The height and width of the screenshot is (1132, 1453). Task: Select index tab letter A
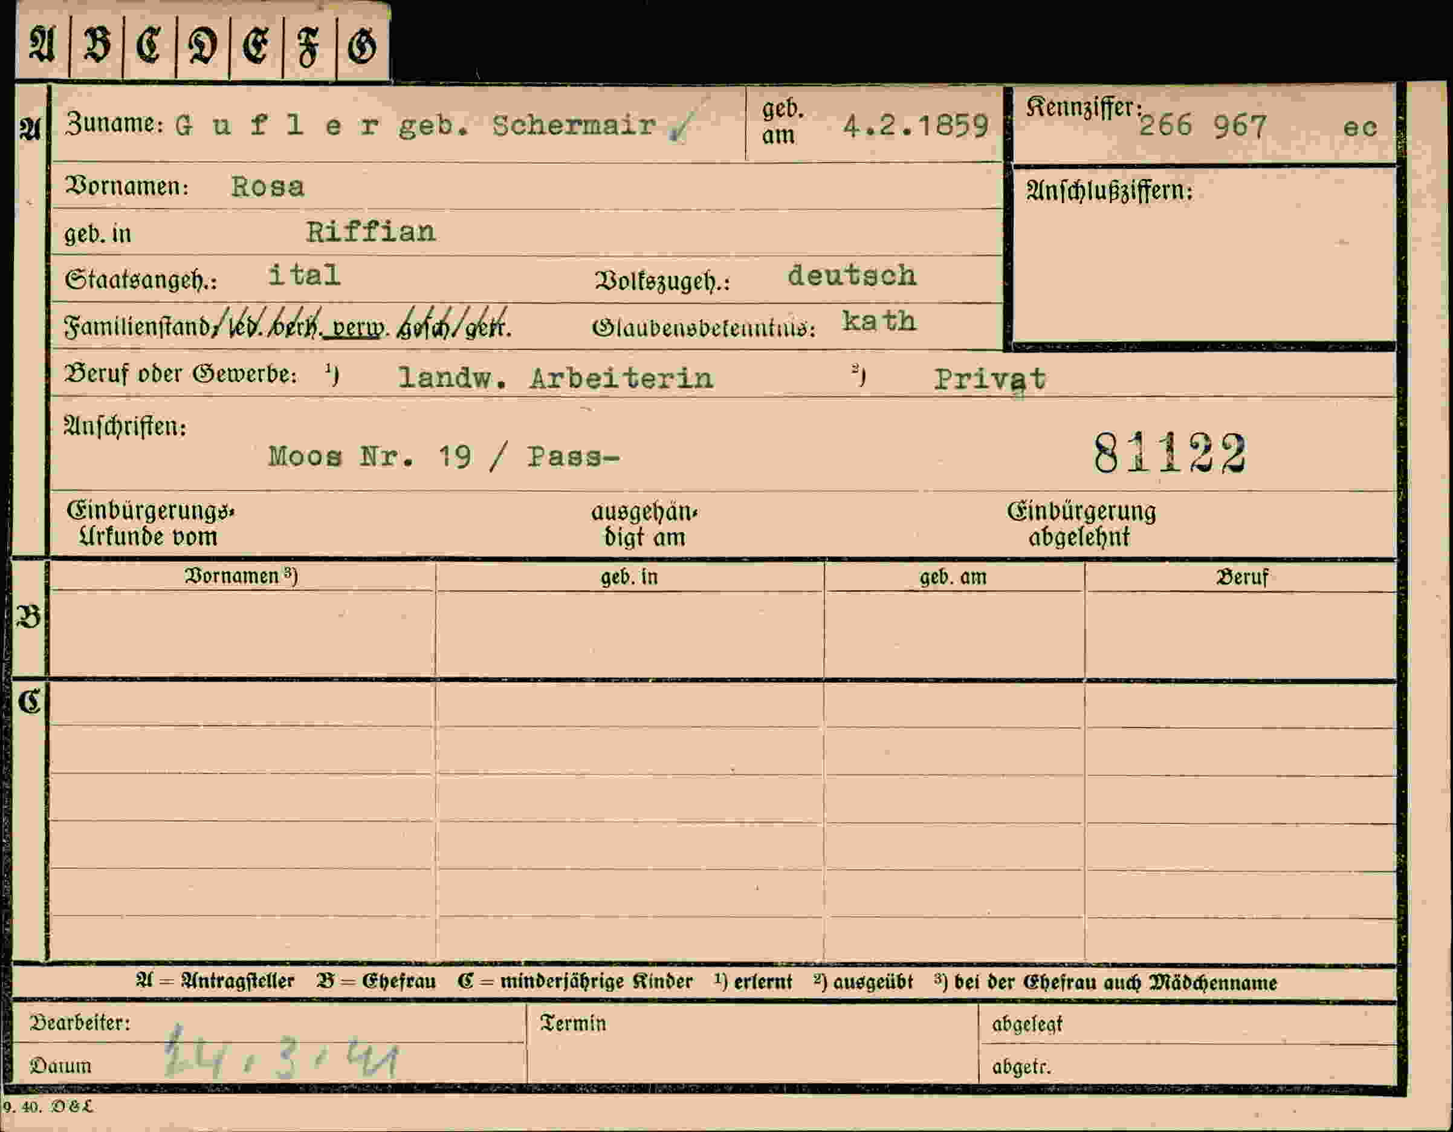coord(42,45)
